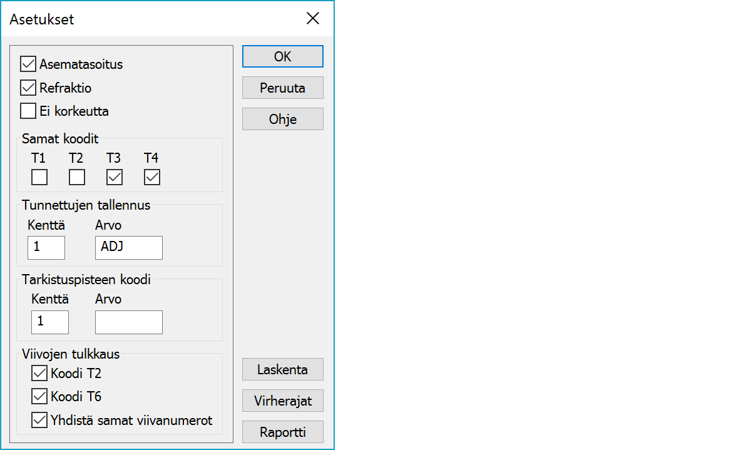
Task: Toggle Yhdistä samat viivanumerot checkbox
Action: (39, 420)
